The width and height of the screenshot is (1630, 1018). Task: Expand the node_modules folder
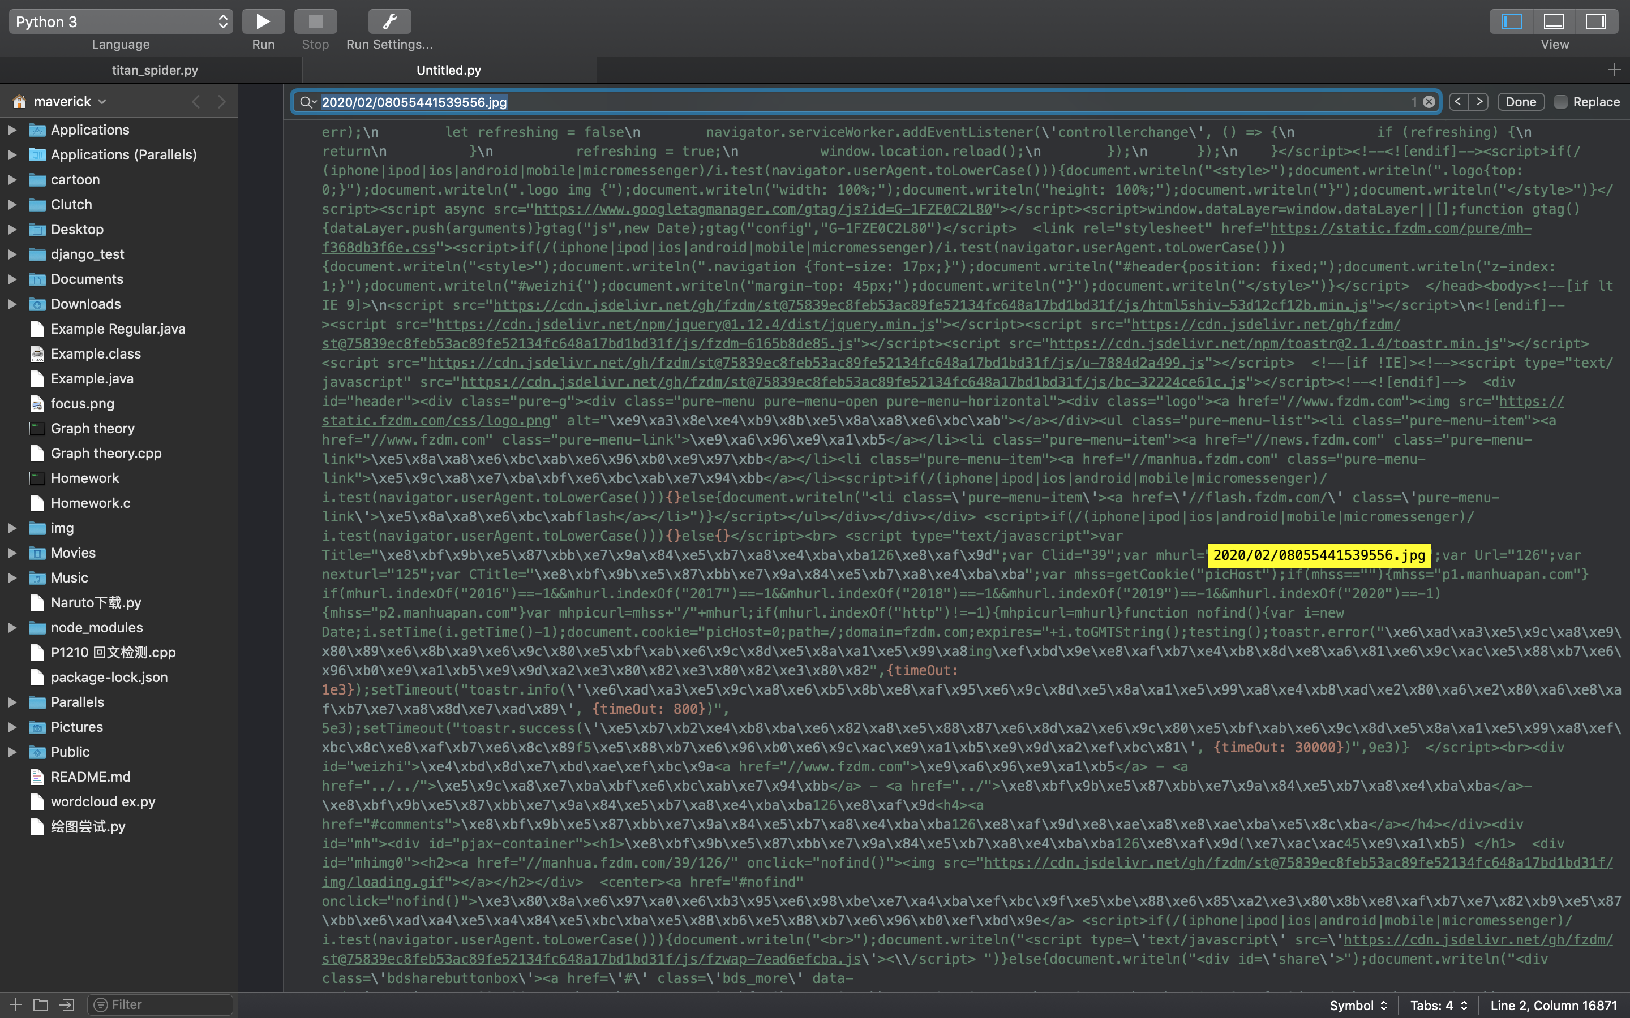(x=12, y=628)
